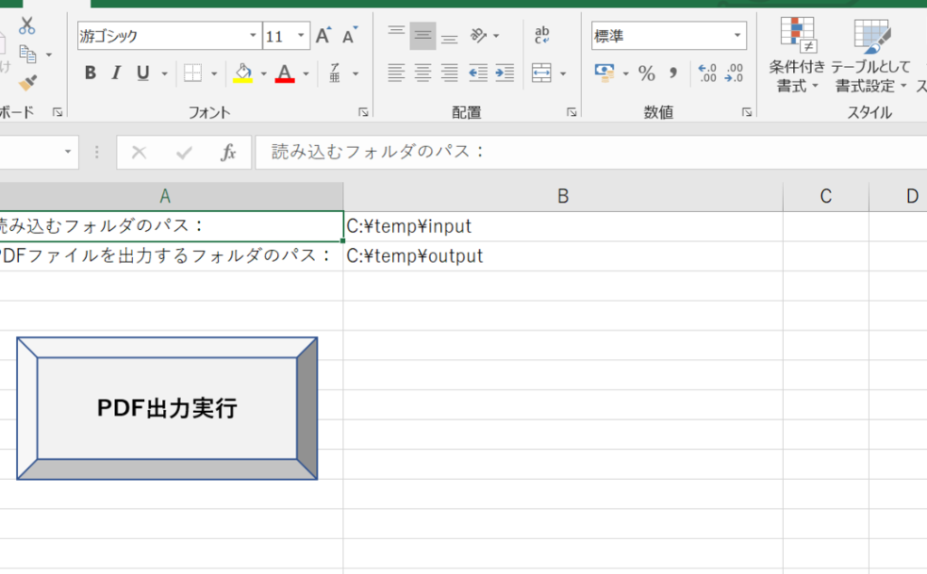The width and height of the screenshot is (927, 574).
Task: Open font settings dialog launcher in フォント group
Action: click(363, 112)
